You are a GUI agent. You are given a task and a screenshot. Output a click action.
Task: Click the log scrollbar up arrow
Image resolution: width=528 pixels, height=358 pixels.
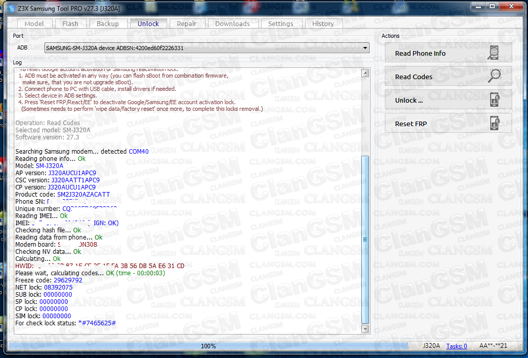365,73
